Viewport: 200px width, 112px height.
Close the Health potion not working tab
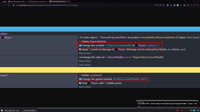point(47,2)
